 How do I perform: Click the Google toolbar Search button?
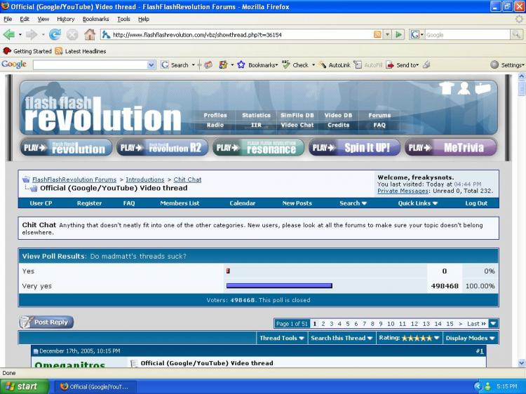pyautogui.click(x=175, y=65)
